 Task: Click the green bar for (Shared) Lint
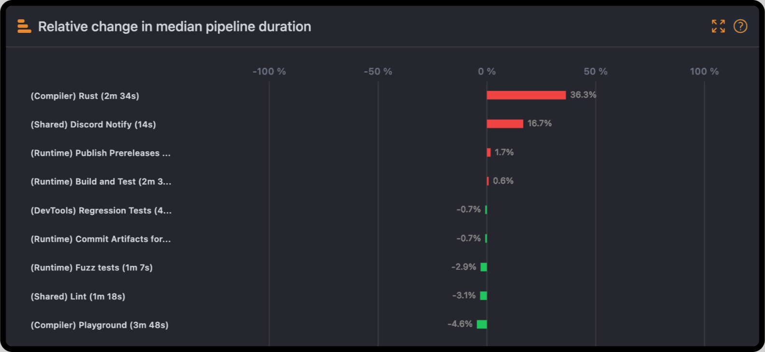tap(483, 295)
